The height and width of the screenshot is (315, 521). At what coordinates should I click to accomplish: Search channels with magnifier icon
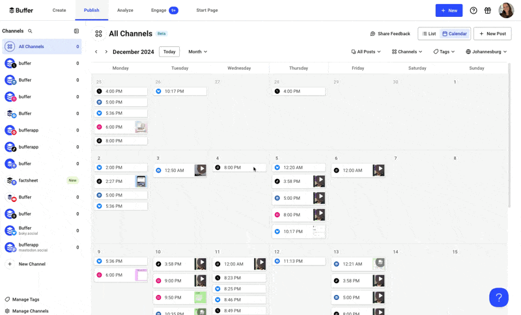coord(30,31)
